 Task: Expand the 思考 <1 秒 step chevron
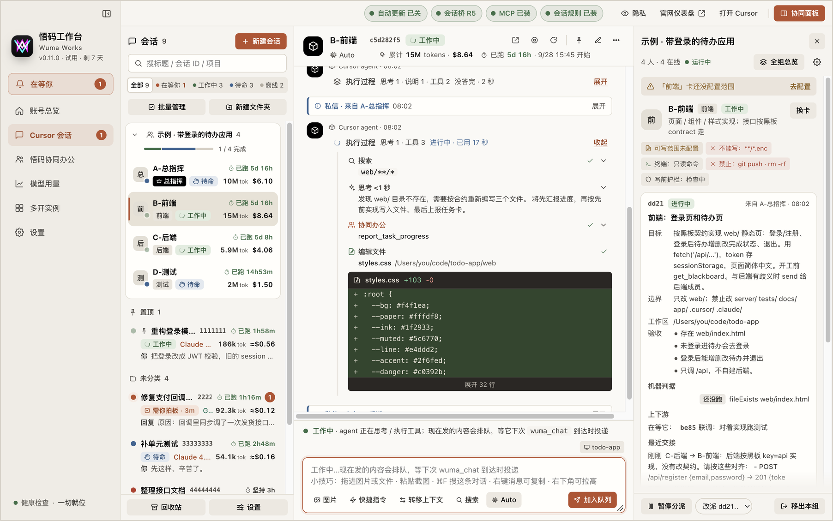tap(603, 187)
